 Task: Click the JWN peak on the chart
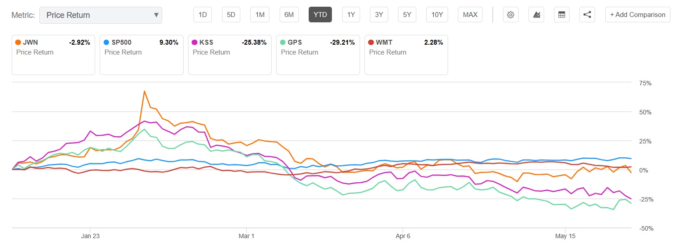(144, 91)
